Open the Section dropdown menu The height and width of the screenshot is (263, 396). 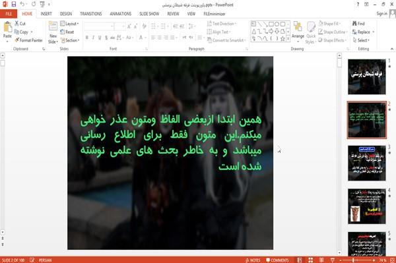70,40
